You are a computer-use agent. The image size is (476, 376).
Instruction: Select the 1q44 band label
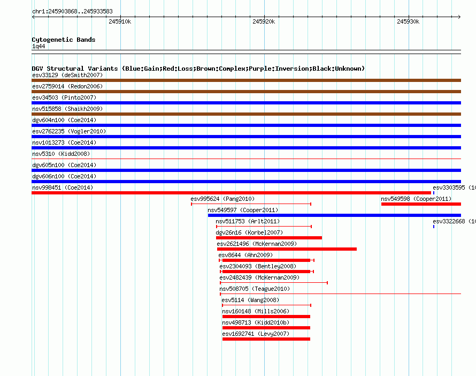pos(39,46)
